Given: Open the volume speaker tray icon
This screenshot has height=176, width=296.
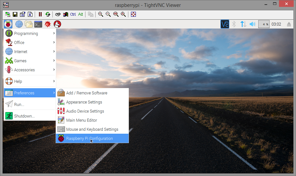Looking at the screenshot, I should tap(252, 24).
